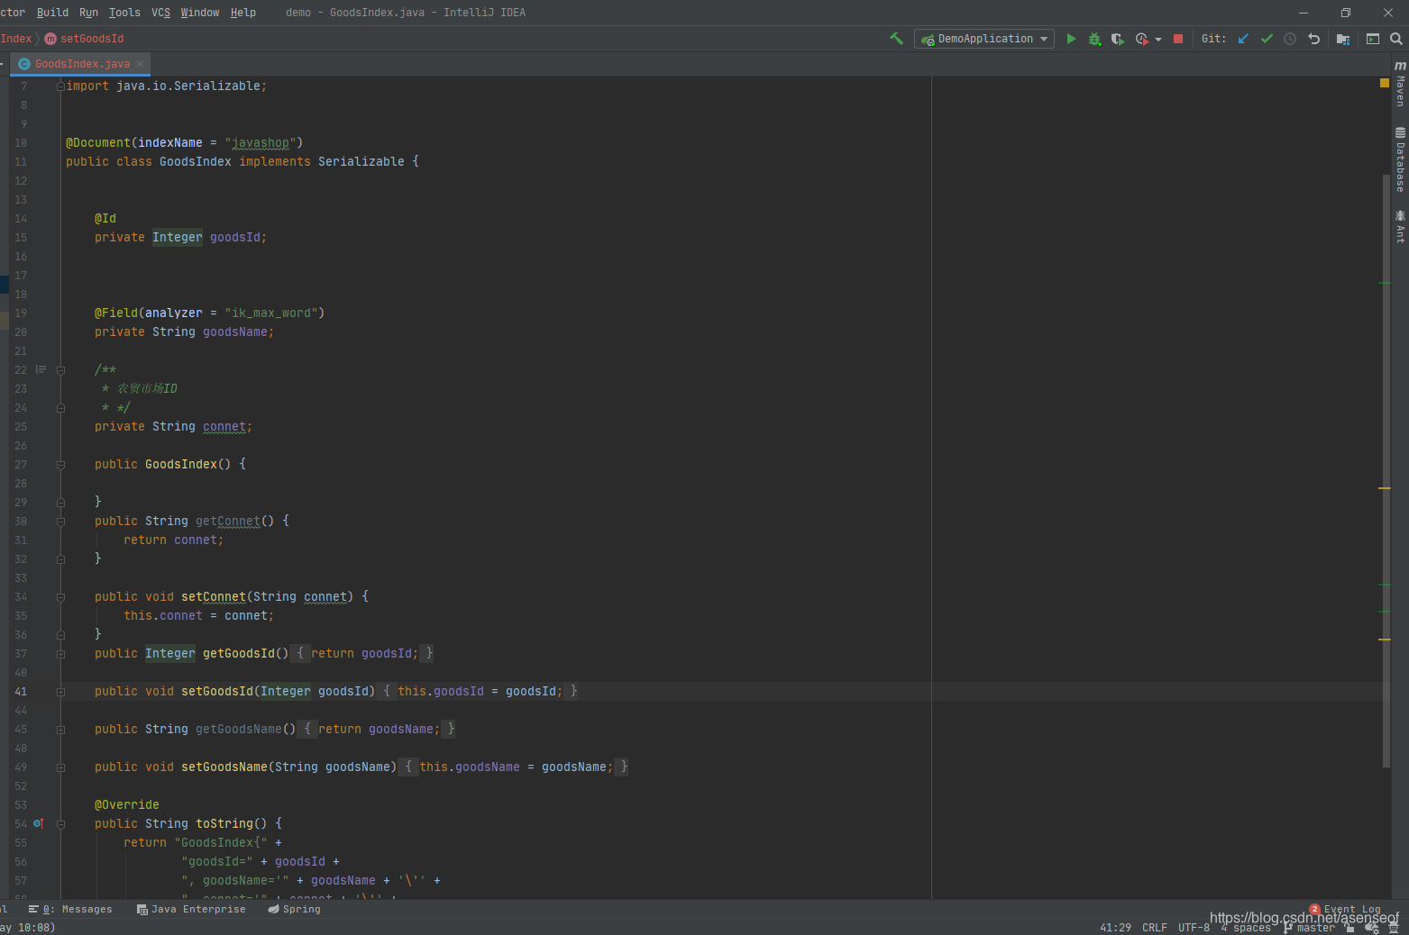The image size is (1409, 935).
Task: Click the "javashop" index name string
Action: click(261, 143)
